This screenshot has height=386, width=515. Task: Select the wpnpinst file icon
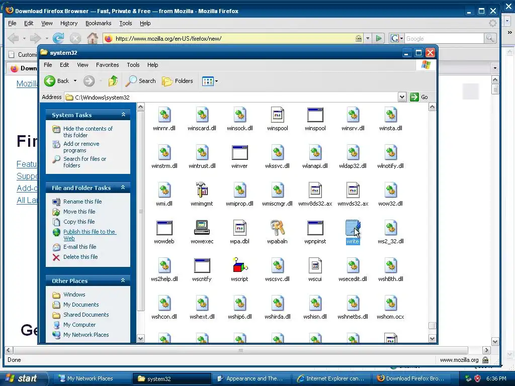[315, 228]
